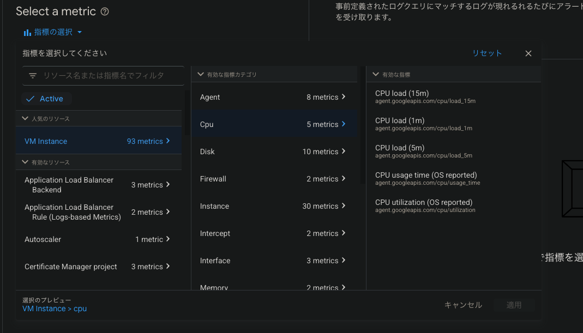Click the chevron arrow next to Agent metrics
This screenshot has height=333, width=583.
344,97
